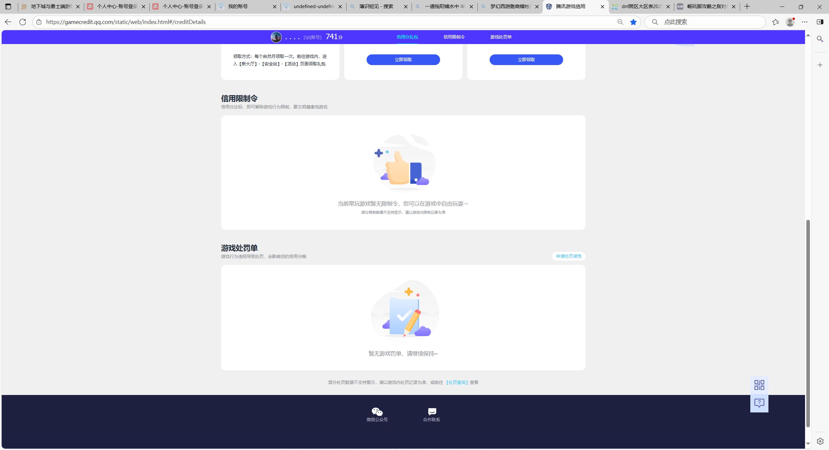Click the middle 立即领取 button
829x450 pixels.
tap(403, 60)
